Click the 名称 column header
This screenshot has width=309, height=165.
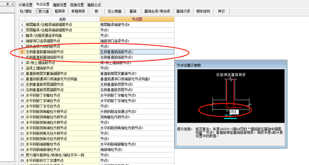pos(63,19)
